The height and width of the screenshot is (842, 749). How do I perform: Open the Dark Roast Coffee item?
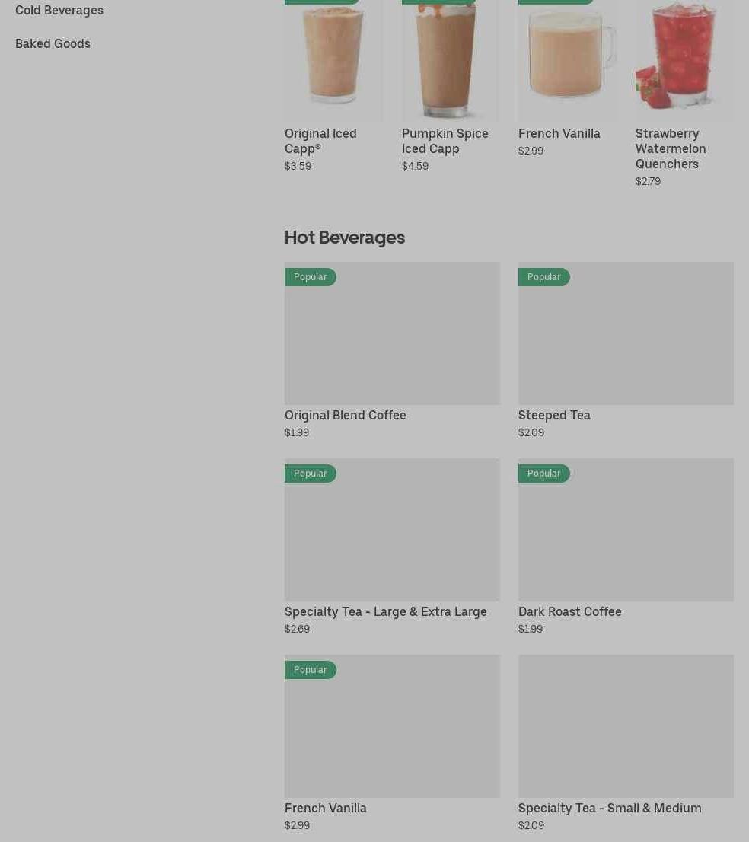569,611
